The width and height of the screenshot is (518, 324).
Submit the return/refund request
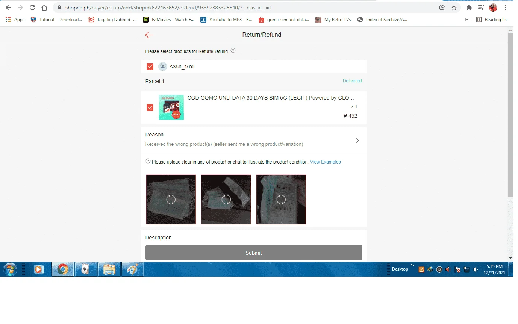(254, 253)
